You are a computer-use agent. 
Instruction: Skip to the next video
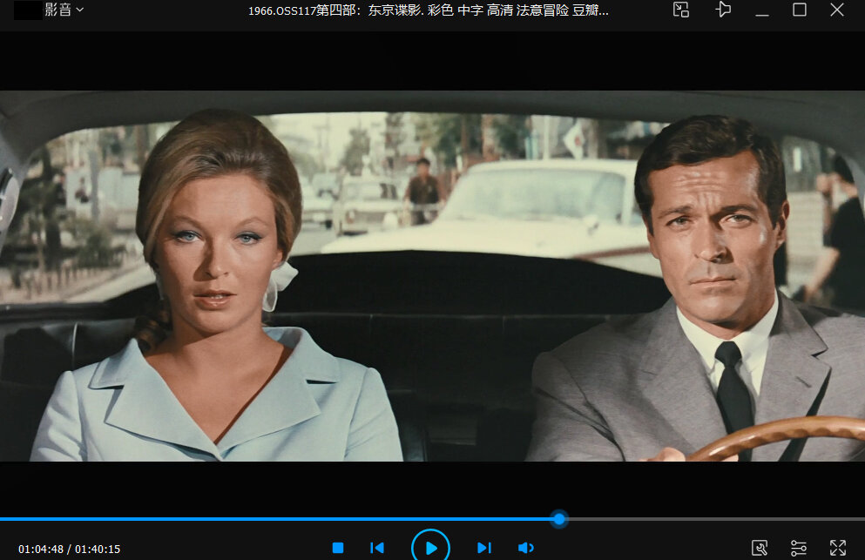[483, 548]
